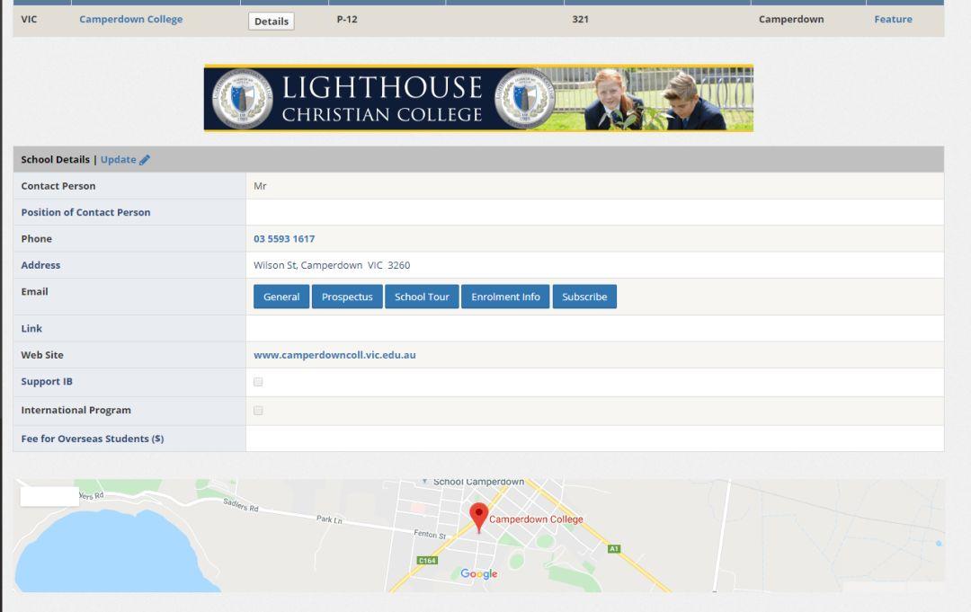Click the P-12 year range cell
The image size is (971, 612).
347,19
